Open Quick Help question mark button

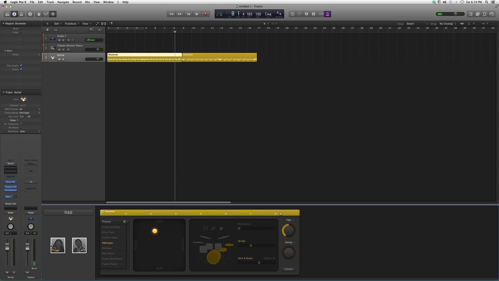pyautogui.click(x=30, y=14)
